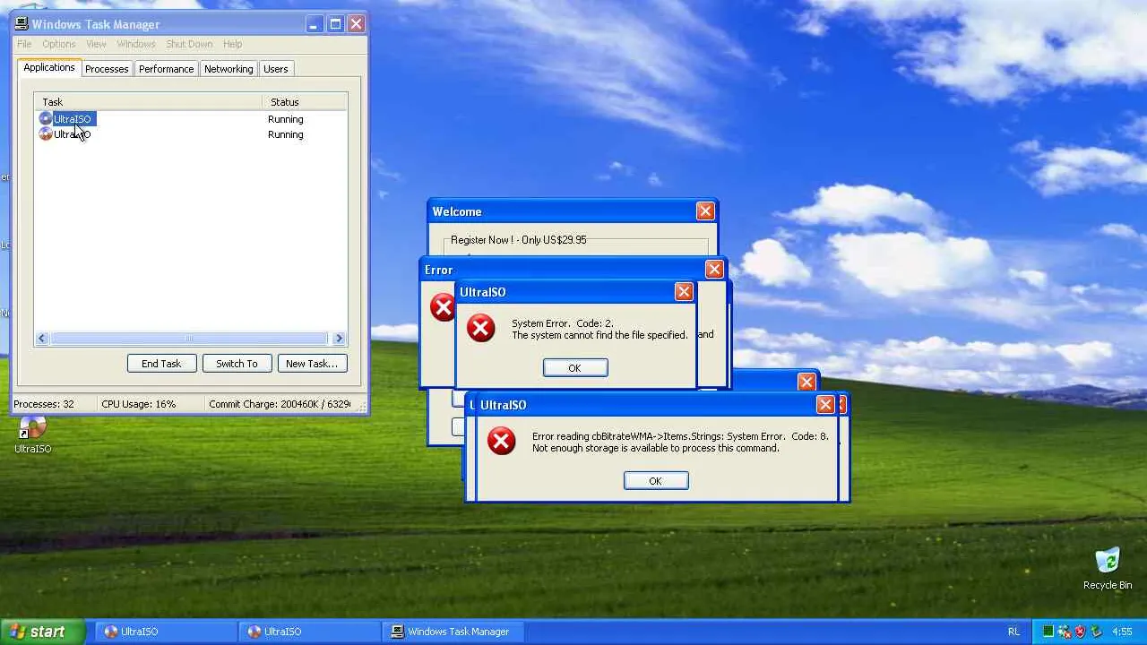
Task: Click the Windows Task Manager title bar icon
Action: [22, 24]
